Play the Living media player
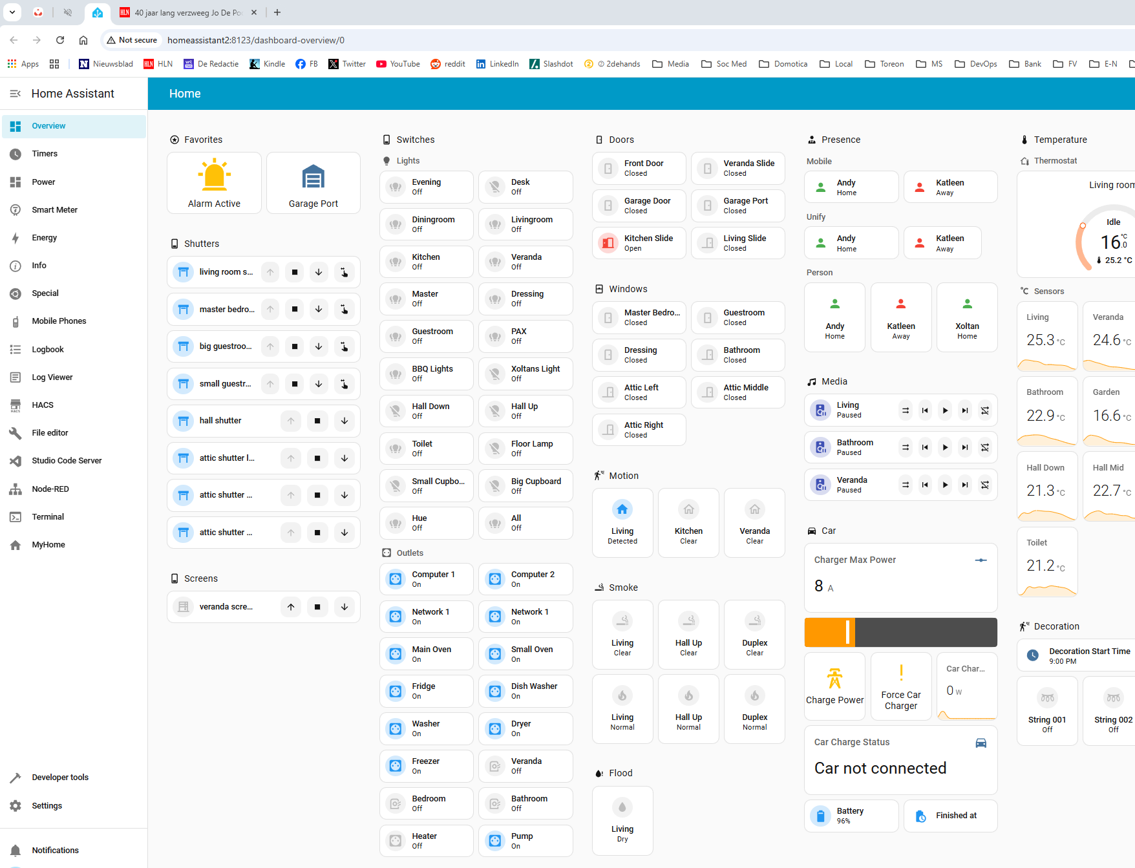Image resolution: width=1135 pixels, height=868 pixels. coord(945,410)
